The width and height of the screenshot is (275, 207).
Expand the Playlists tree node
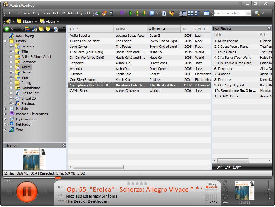(x=6, y=109)
